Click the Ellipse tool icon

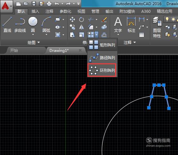[x=58, y=27]
